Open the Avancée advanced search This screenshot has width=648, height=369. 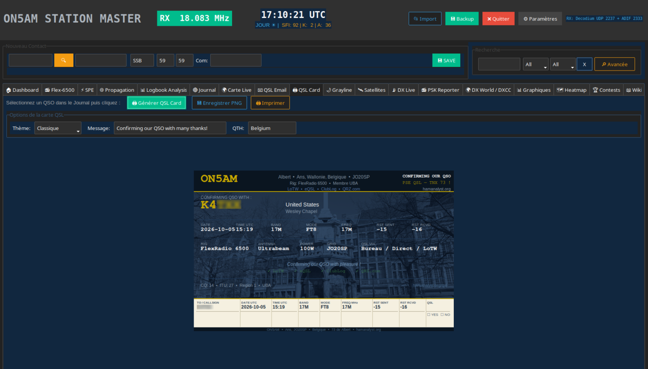(614, 64)
